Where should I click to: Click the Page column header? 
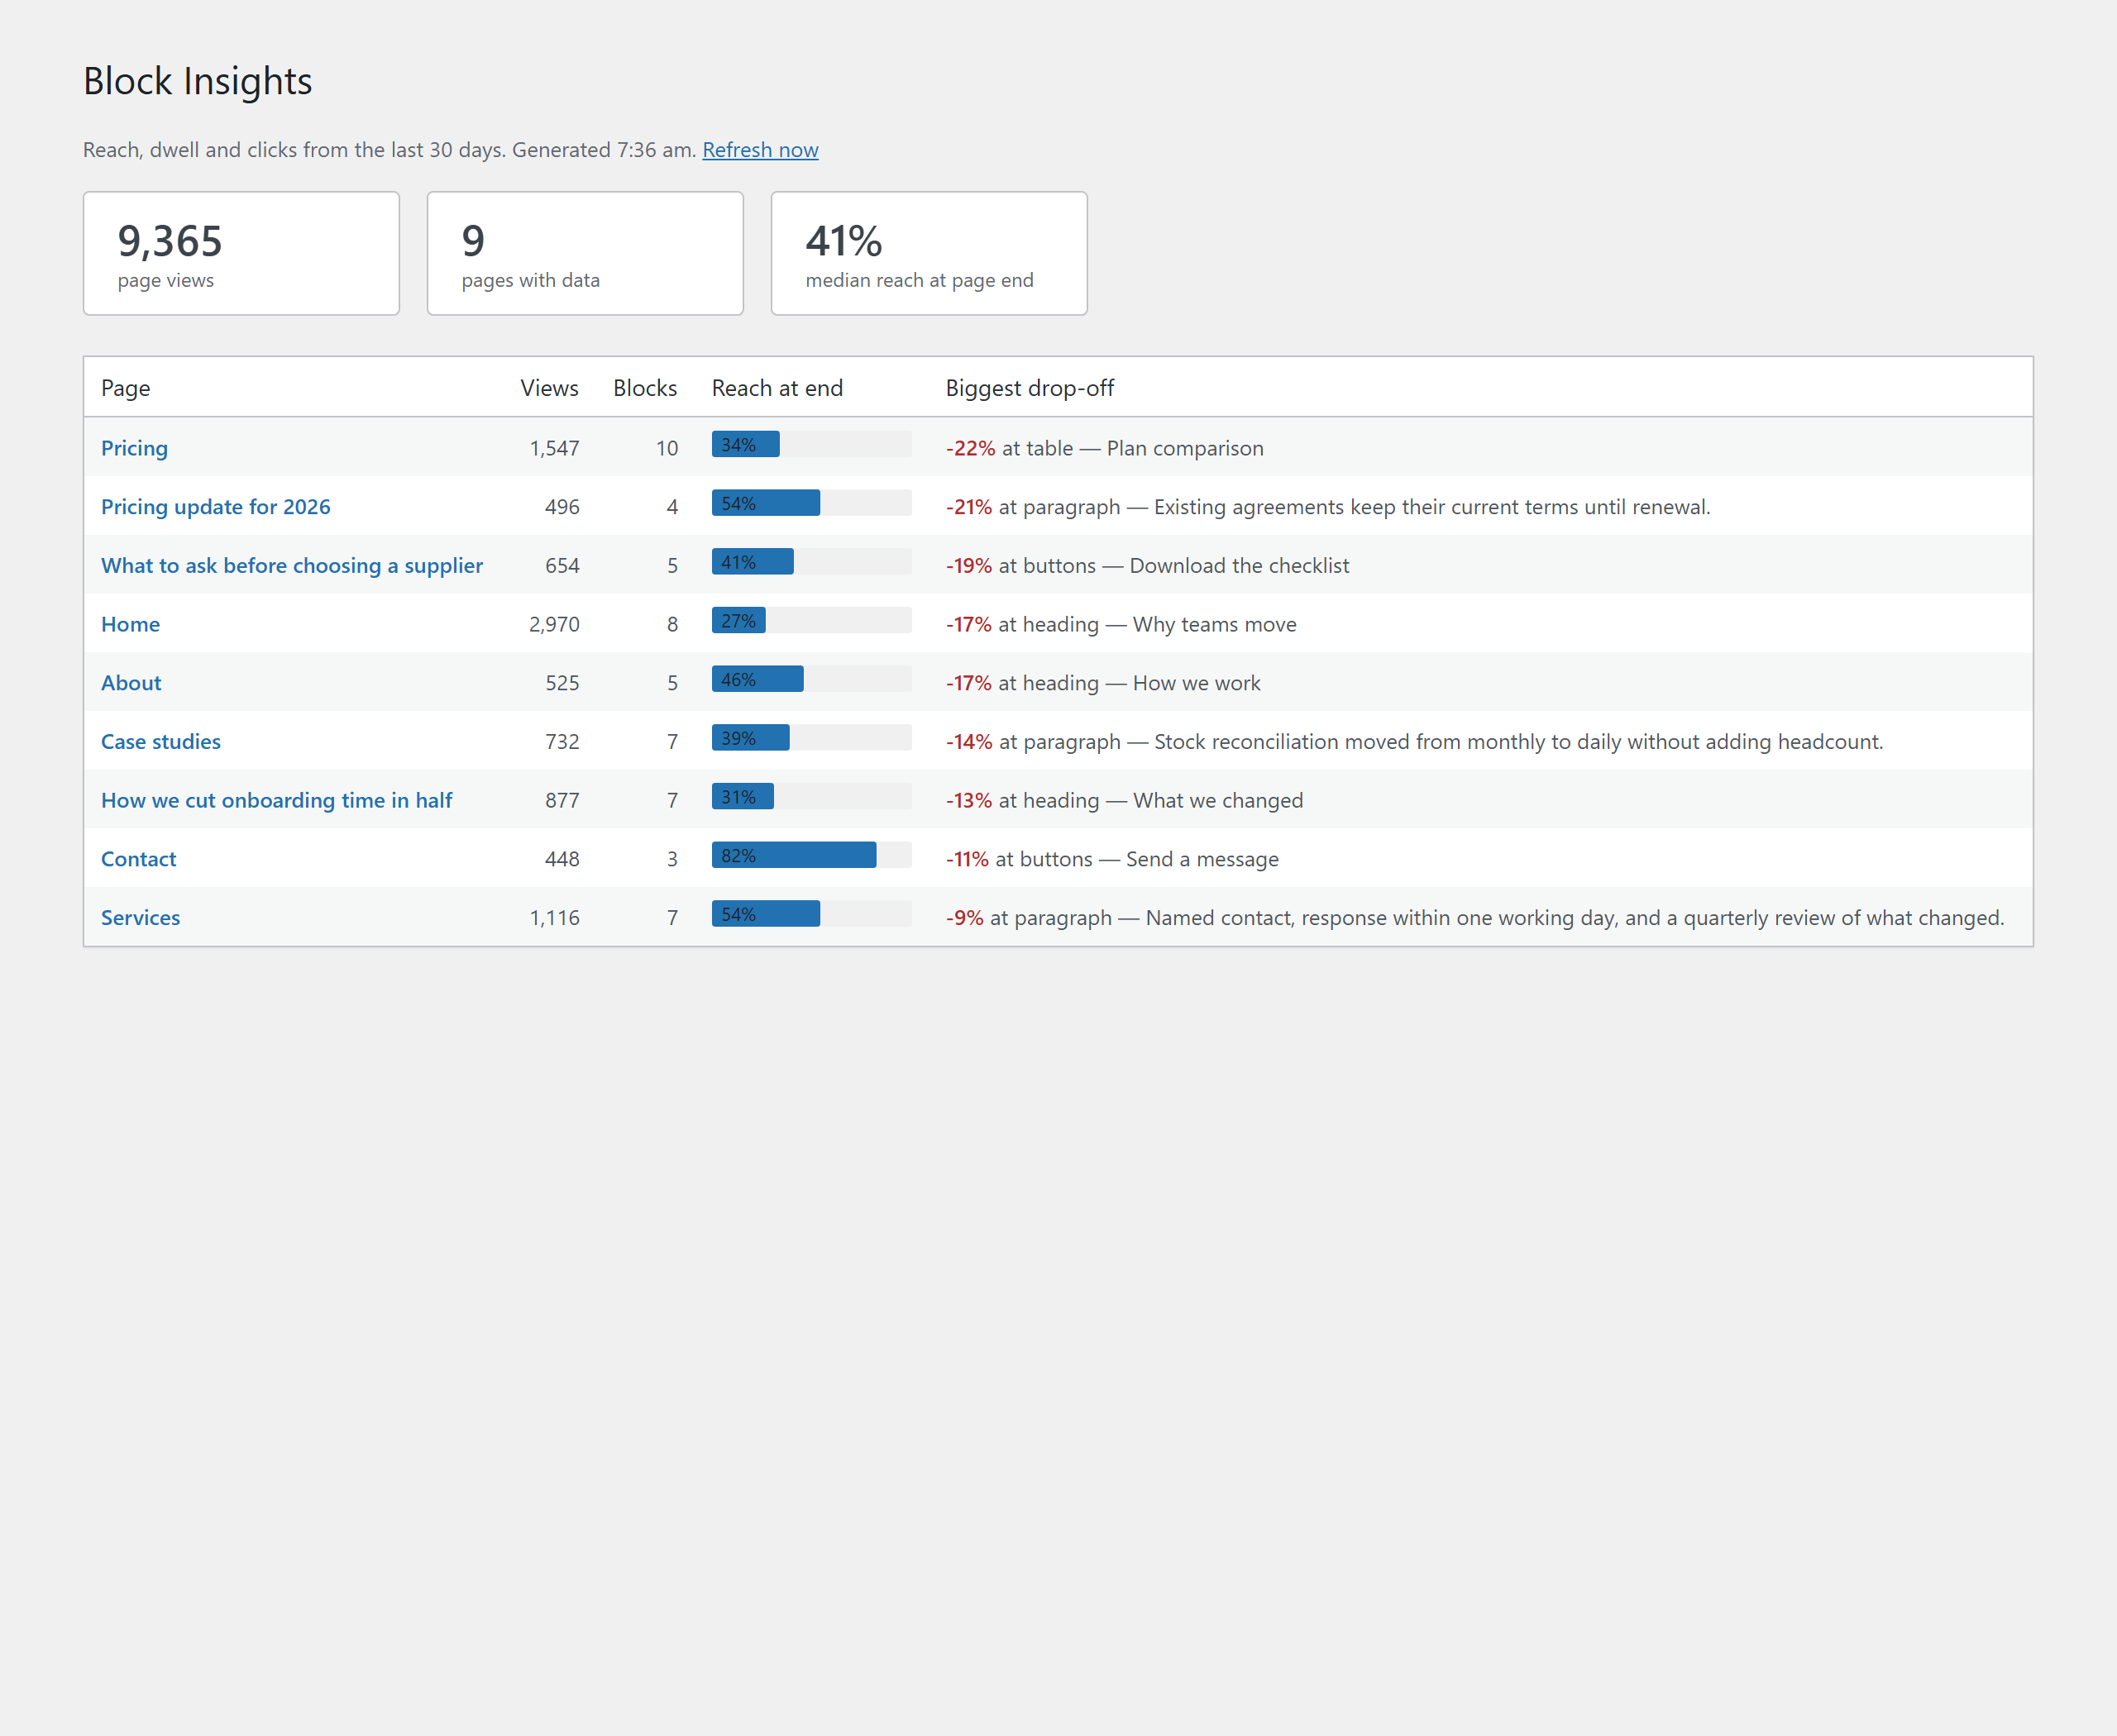pos(125,388)
